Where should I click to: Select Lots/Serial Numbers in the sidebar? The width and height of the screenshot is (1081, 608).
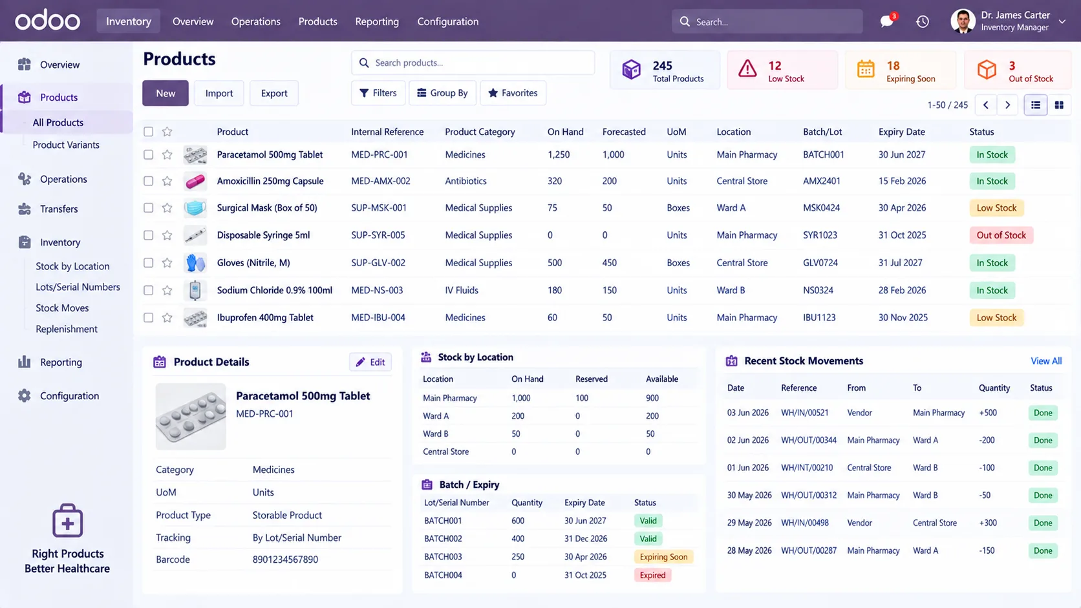(78, 287)
